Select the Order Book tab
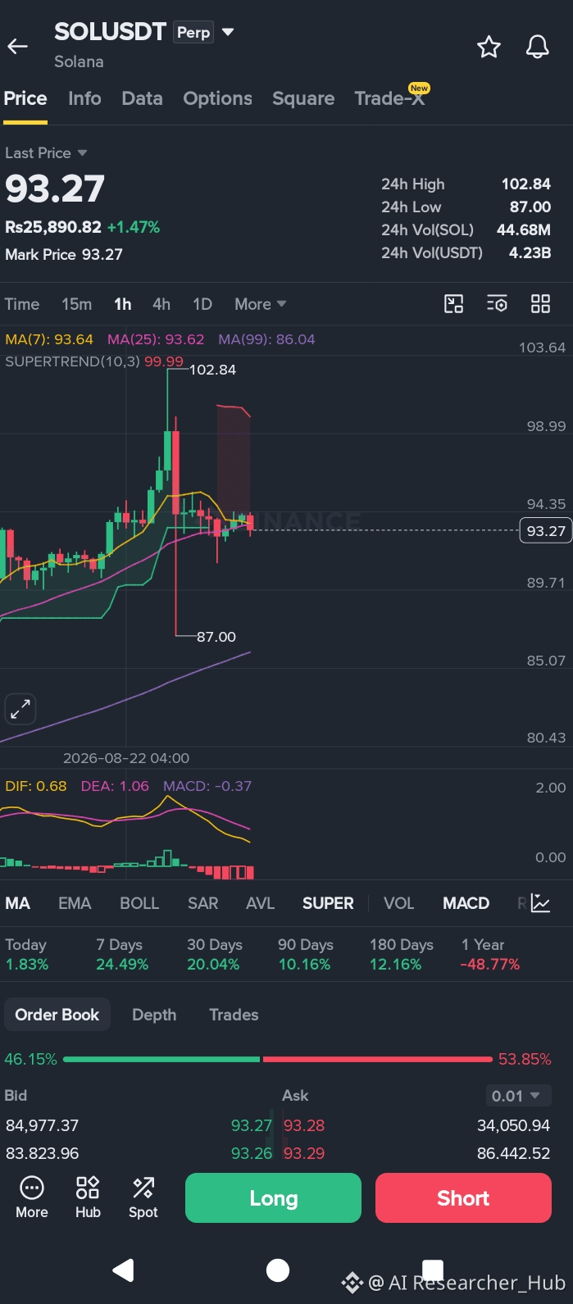The height and width of the screenshot is (1304, 573). click(x=57, y=1015)
